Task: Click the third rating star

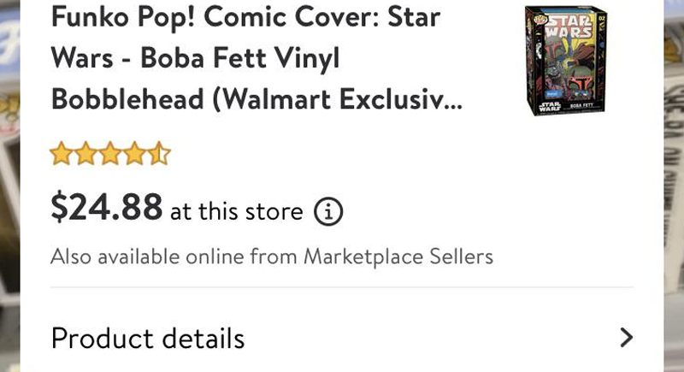Action: [110, 155]
